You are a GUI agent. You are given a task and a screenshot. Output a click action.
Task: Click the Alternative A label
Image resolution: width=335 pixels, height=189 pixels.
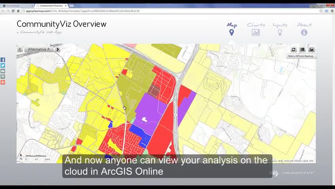39,49
